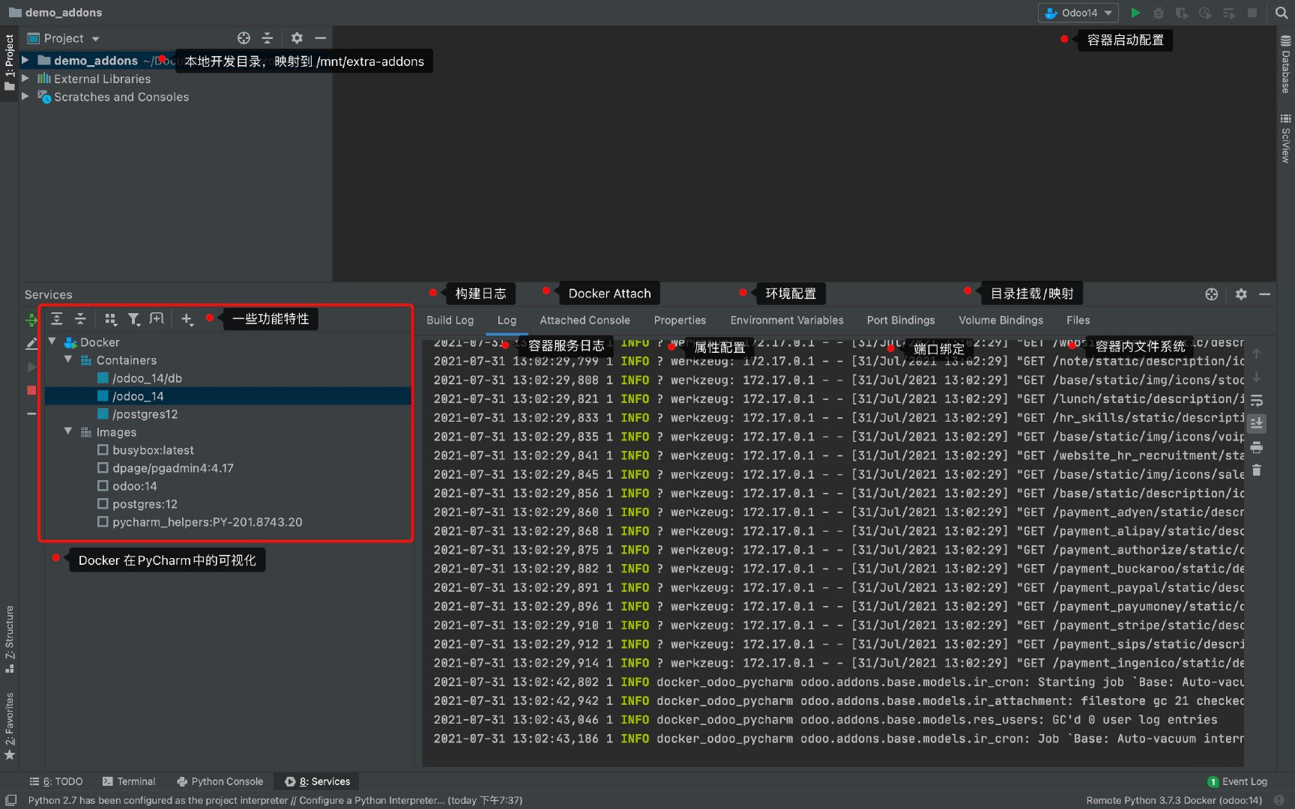Collapse the Docker tree node
This screenshot has height=809, width=1295.
point(52,342)
